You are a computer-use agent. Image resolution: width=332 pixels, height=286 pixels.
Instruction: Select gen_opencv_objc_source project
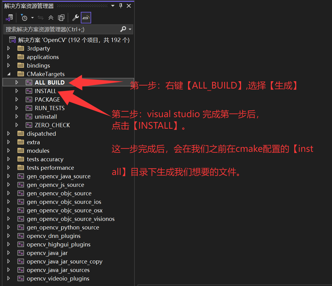point(59,193)
